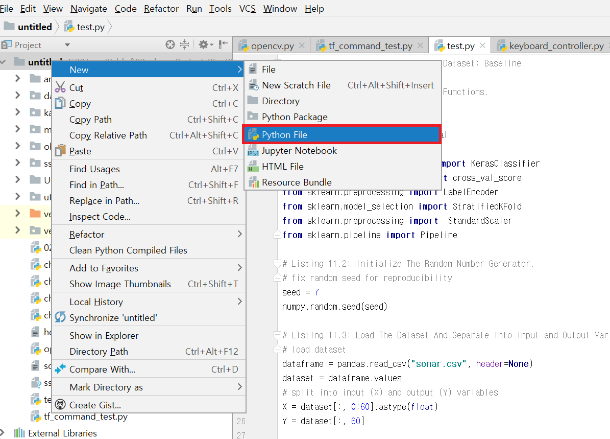Open the Tools menu
The image size is (610, 439).
tap(220, 9)
